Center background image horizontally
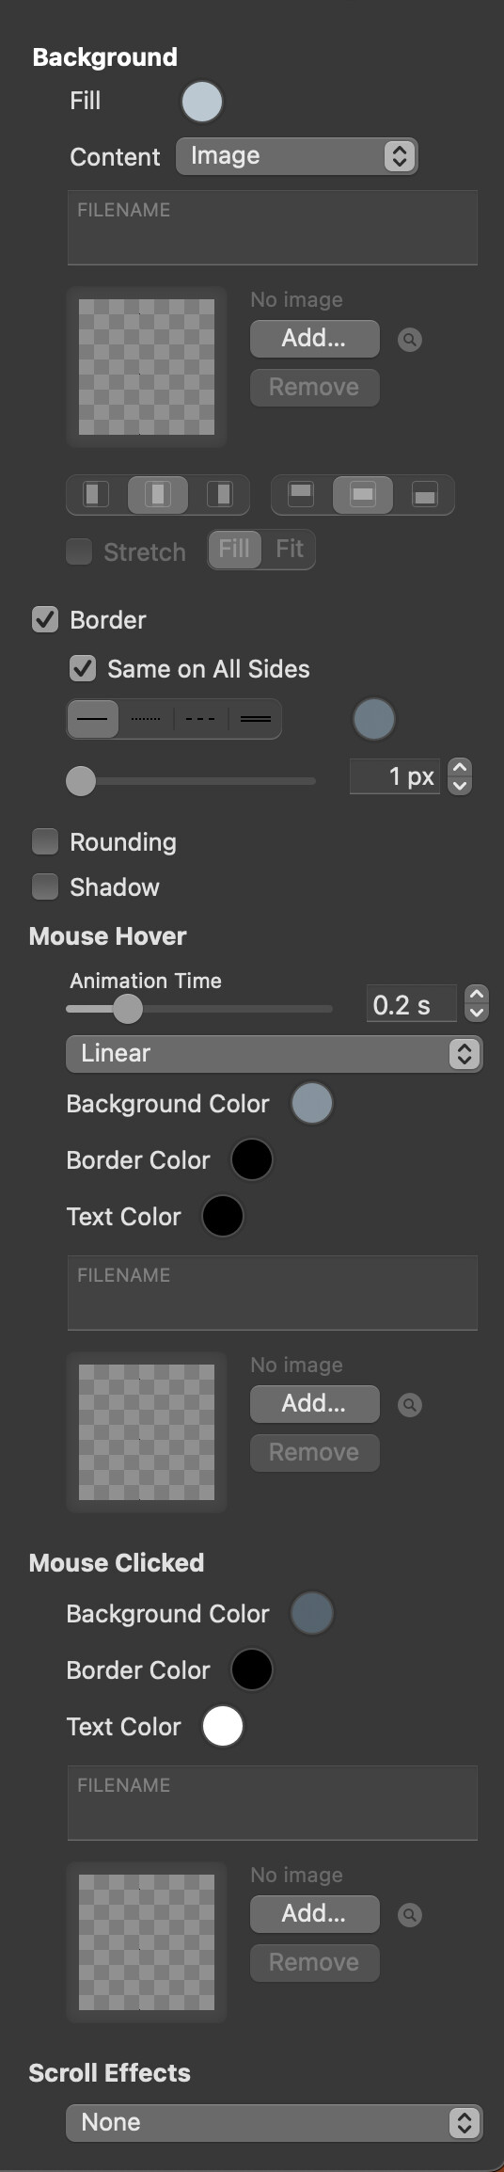Screen dimensions: 504x2172 [x=158, y=494]
